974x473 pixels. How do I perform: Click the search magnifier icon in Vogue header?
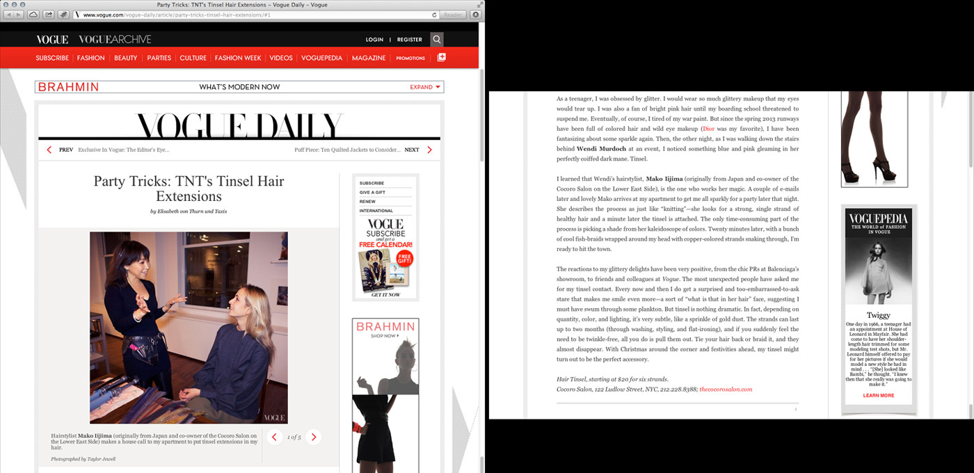tap(436, 40)
